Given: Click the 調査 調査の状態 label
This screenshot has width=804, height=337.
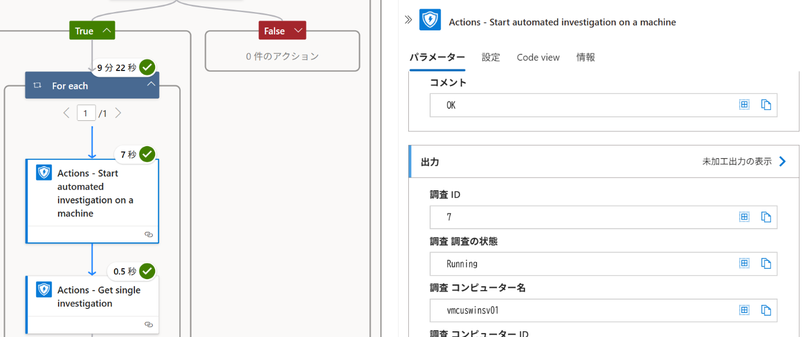Looking at the screenshot, I should [464, 241].
